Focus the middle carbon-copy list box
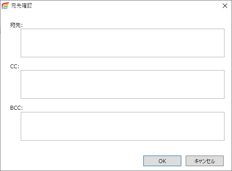The image size is (232, 171). coord(123,84)
